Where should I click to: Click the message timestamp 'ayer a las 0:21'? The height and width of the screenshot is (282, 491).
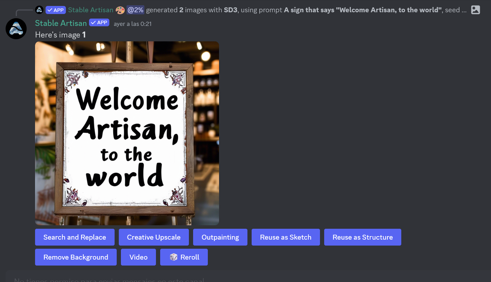point(132,23)
